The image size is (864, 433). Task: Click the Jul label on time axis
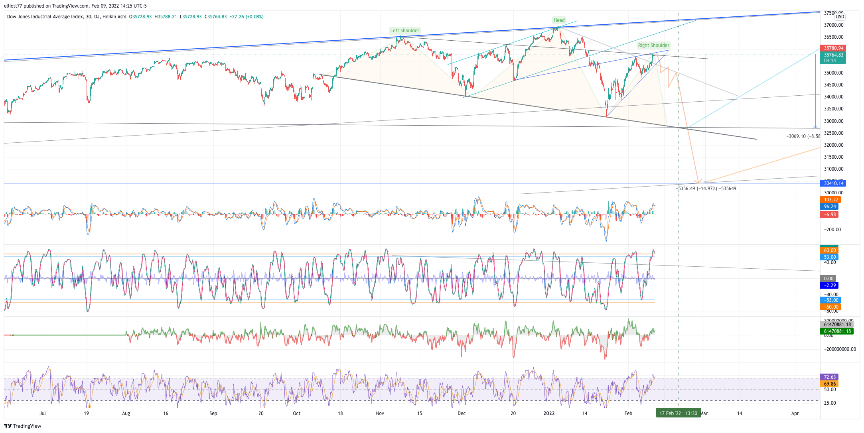(43, 413)
